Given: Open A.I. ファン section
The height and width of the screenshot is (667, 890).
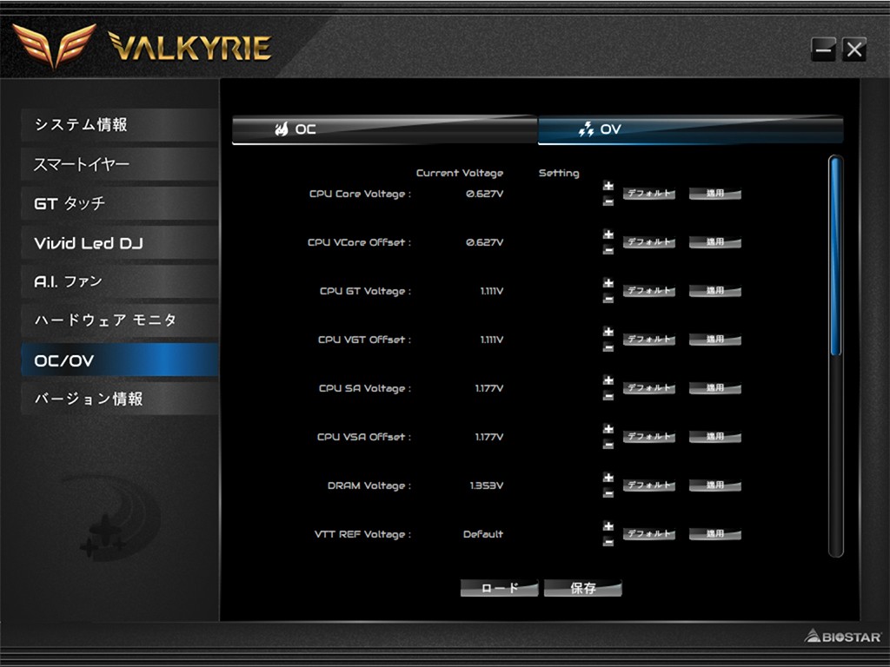Looking at the screenshot, I should coord(120,281).
